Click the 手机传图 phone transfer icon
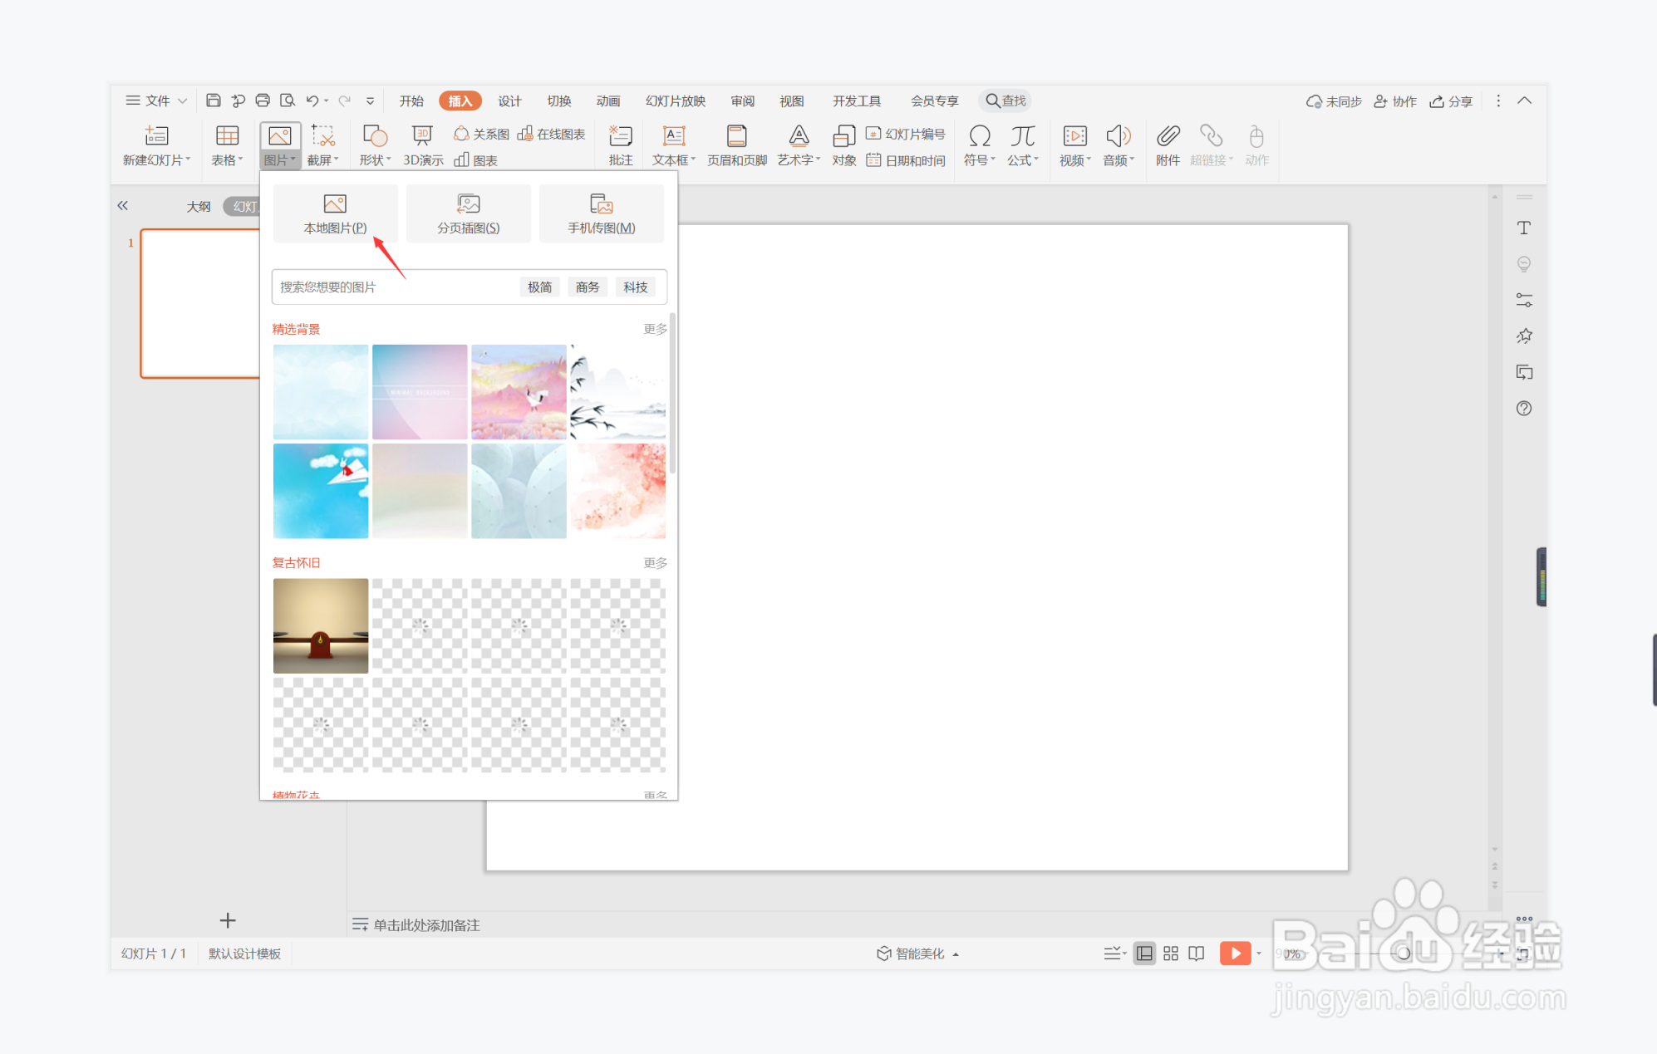The width and height of the screenshot is (1657, 1054). tap(601, 204)
